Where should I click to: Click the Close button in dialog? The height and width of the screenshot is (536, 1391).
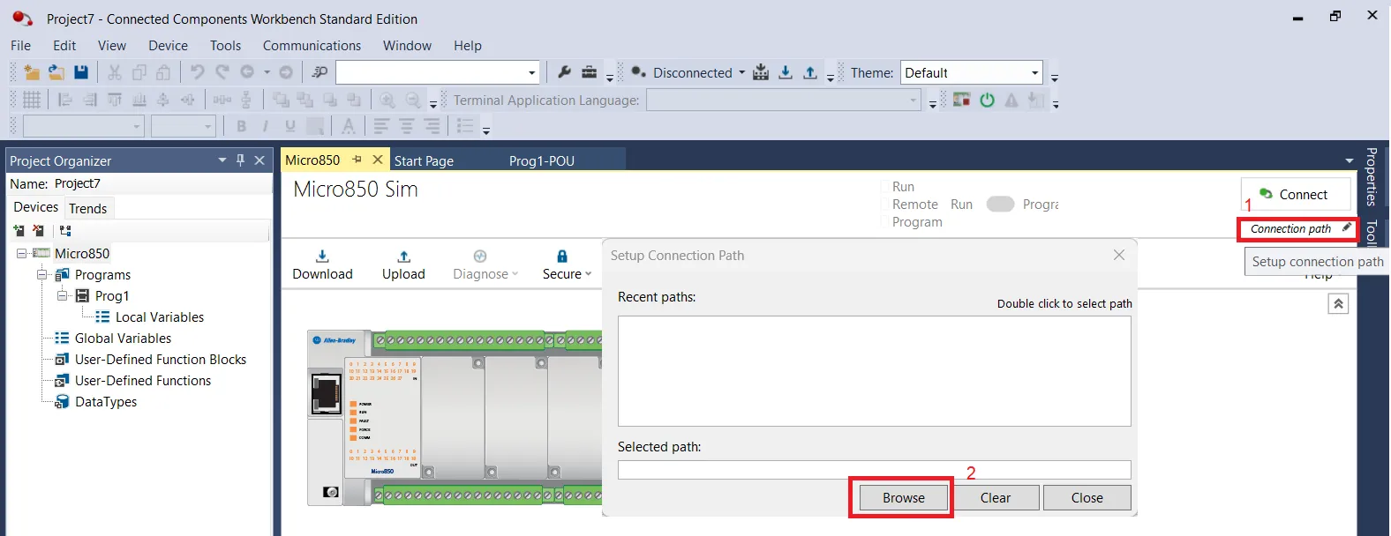(x=1087, y=498)
